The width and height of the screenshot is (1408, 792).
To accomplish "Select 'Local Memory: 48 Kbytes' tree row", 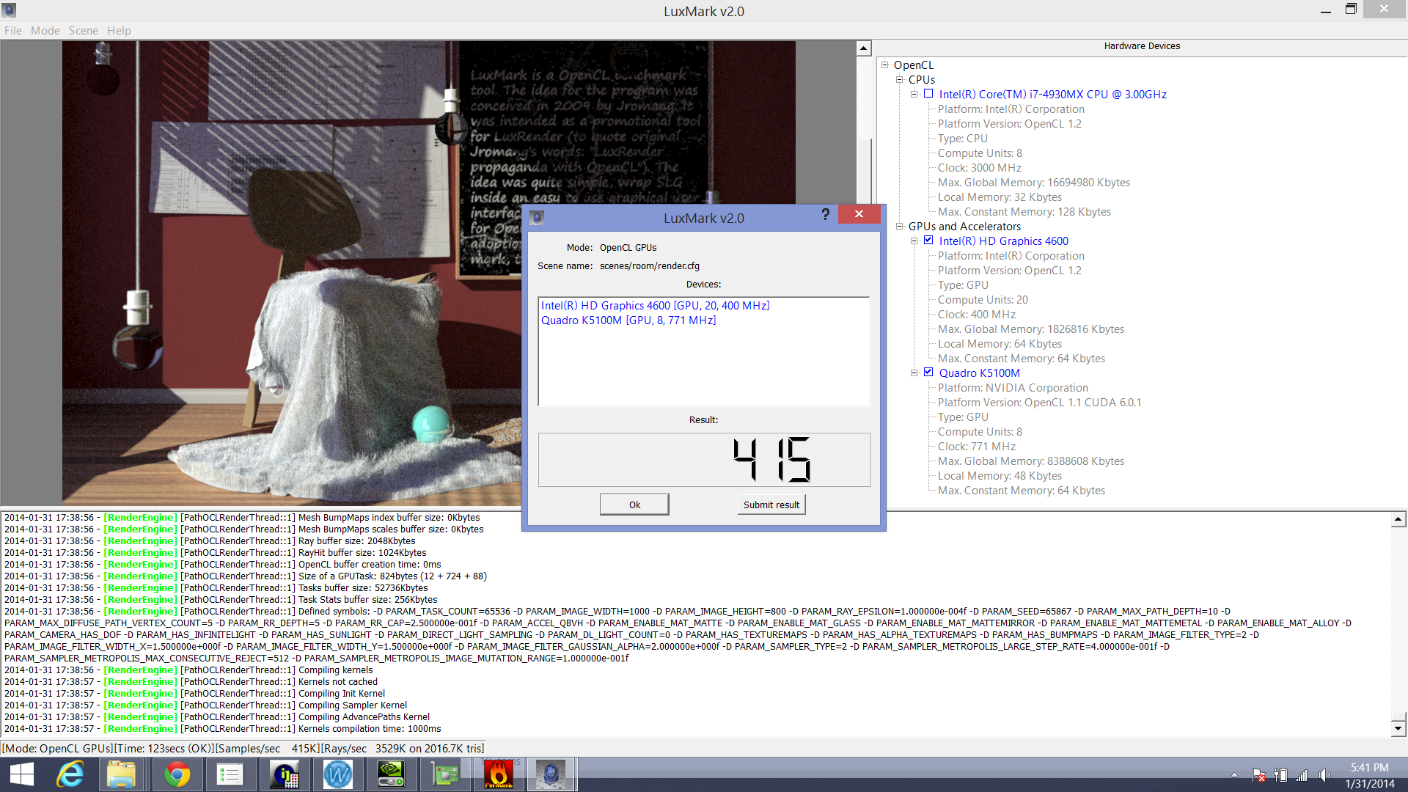I will [x=999, y=476].
